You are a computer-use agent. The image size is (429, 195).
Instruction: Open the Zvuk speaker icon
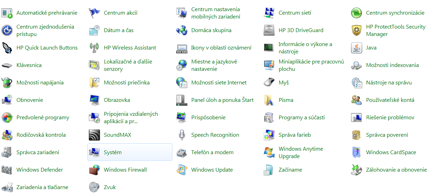(x=94, y=187)
